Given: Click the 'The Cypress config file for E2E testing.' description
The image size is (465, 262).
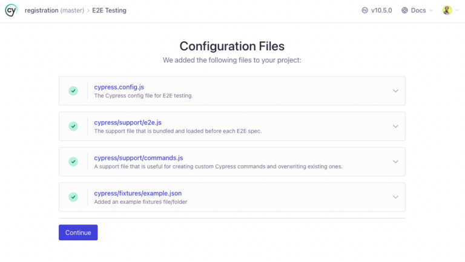Looking at the screenshot, I should [x=143, y=96].
